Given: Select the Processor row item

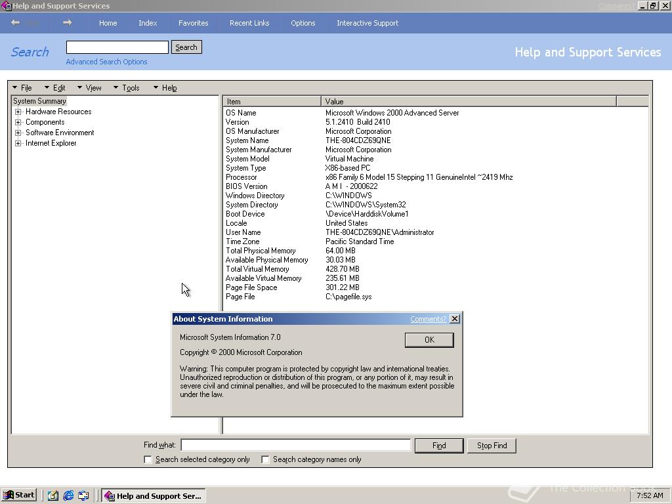Looking at the screenshot, I should (241, 177).
